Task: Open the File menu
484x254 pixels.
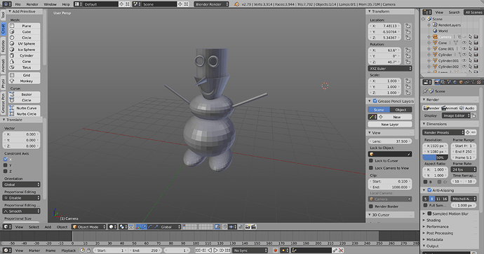Action: 18,4
